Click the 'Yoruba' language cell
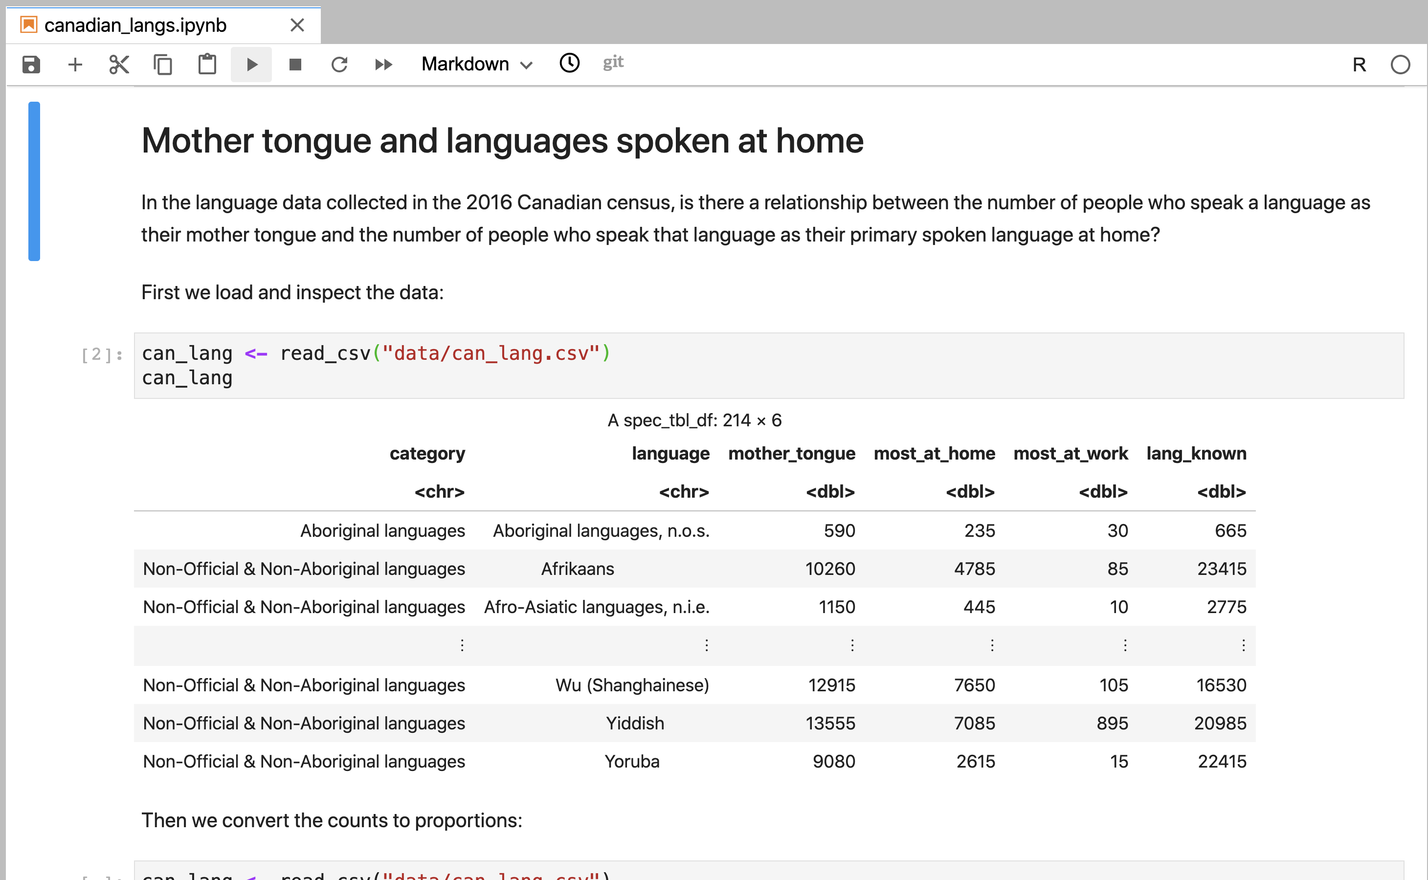The height and width of the screenshot is (880, 1428). [x=632, y=761]
